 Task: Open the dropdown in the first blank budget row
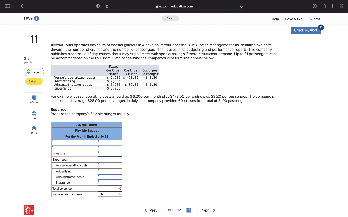click(x=74, y=142)
